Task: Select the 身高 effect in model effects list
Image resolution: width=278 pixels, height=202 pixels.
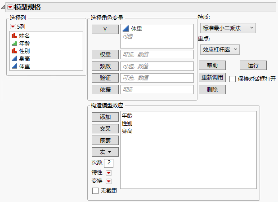Action: click(x=127, y=131)
